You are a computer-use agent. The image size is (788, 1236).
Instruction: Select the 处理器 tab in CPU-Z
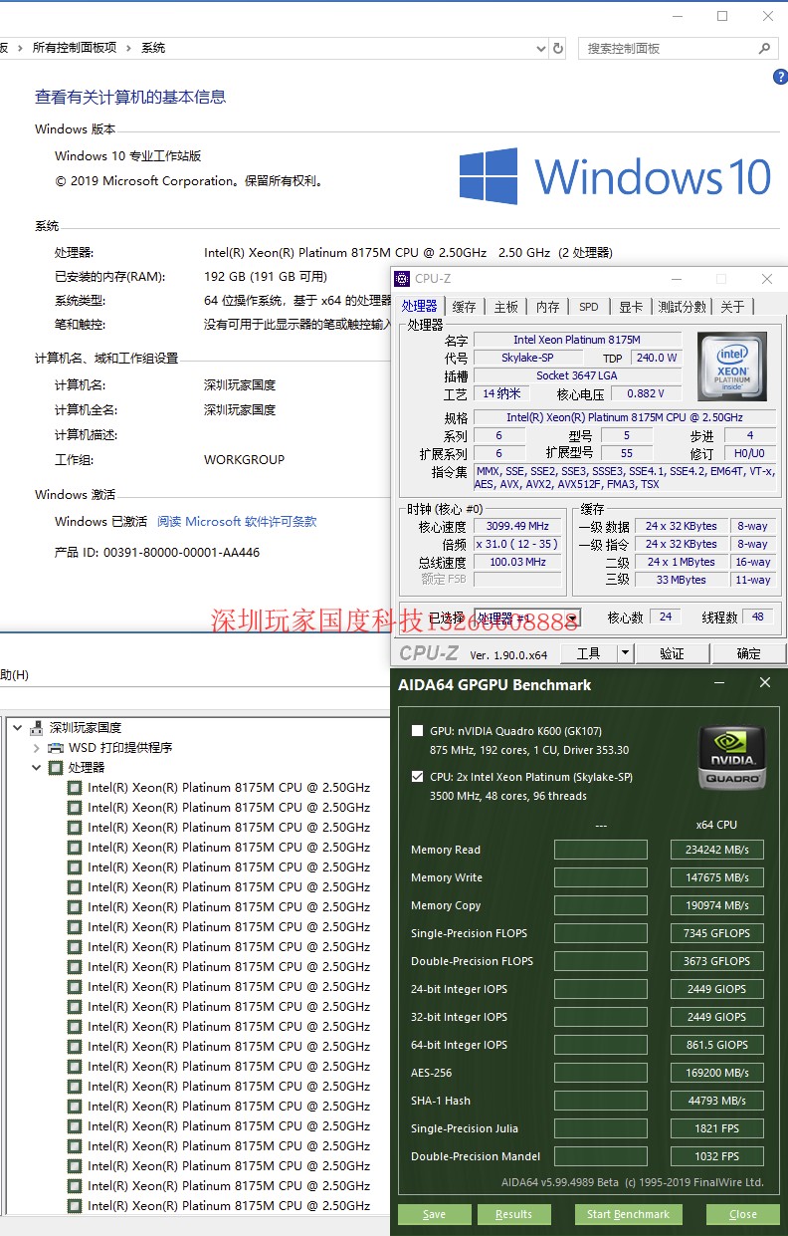click(420, 306)
